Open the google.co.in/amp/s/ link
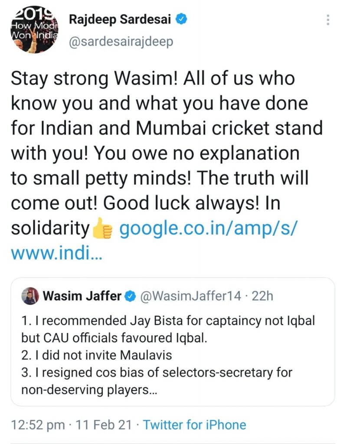Image resolution: width=337 pixels, height=444 pixels. coord(208,229)
